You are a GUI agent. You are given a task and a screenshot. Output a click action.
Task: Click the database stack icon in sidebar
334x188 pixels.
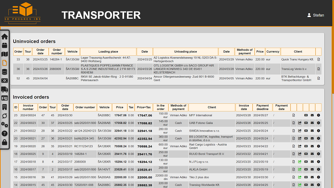[x=5, y=72]
